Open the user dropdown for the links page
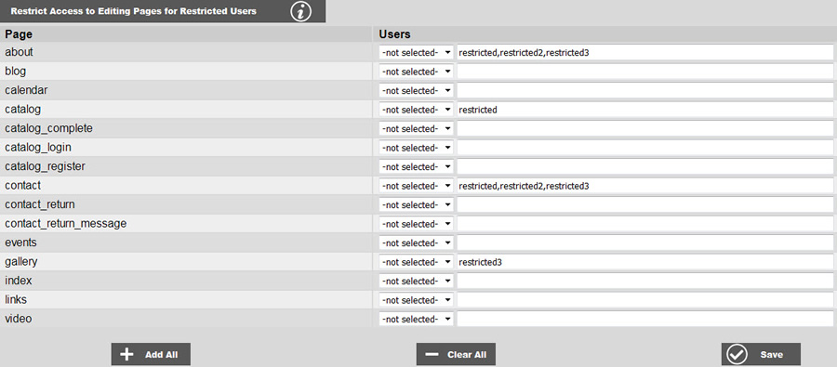 click(x=417, y=300)
